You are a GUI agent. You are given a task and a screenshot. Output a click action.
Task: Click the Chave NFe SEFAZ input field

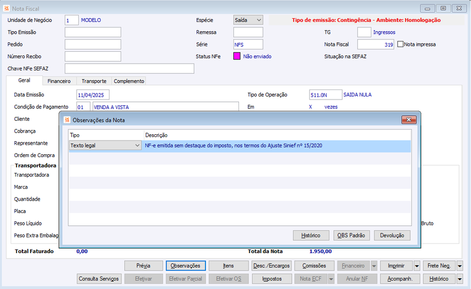129,68
